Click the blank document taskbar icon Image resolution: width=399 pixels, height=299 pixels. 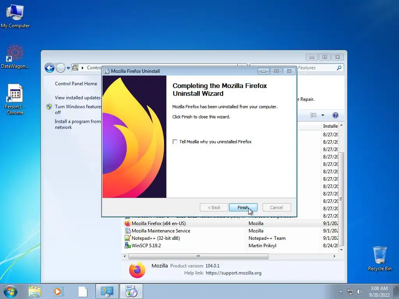(x=83, y=292)
